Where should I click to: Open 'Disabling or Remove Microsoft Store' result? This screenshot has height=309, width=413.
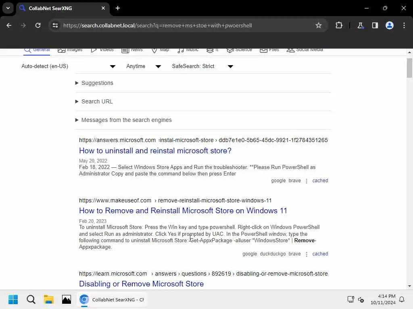click(x=142, y=284)
